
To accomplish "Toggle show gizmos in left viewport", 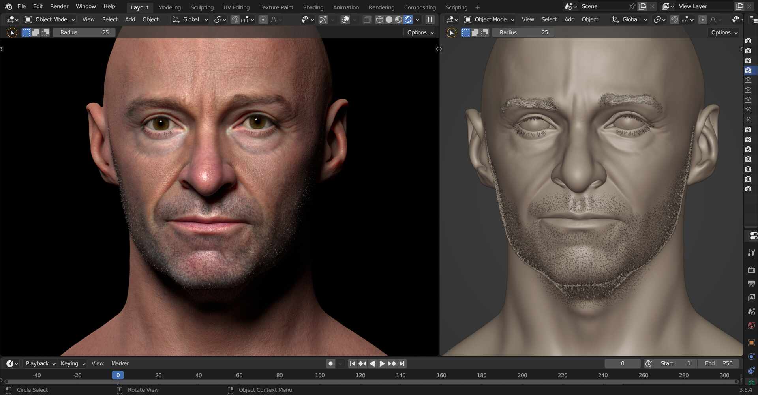I will tap(323, 19).
